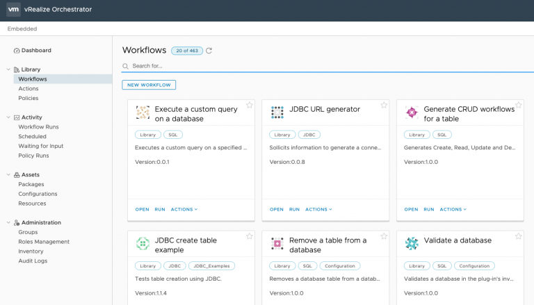The image size is (534, 305).
Task: Click the Activity chart icon
Action: click(x=17, y=118)
